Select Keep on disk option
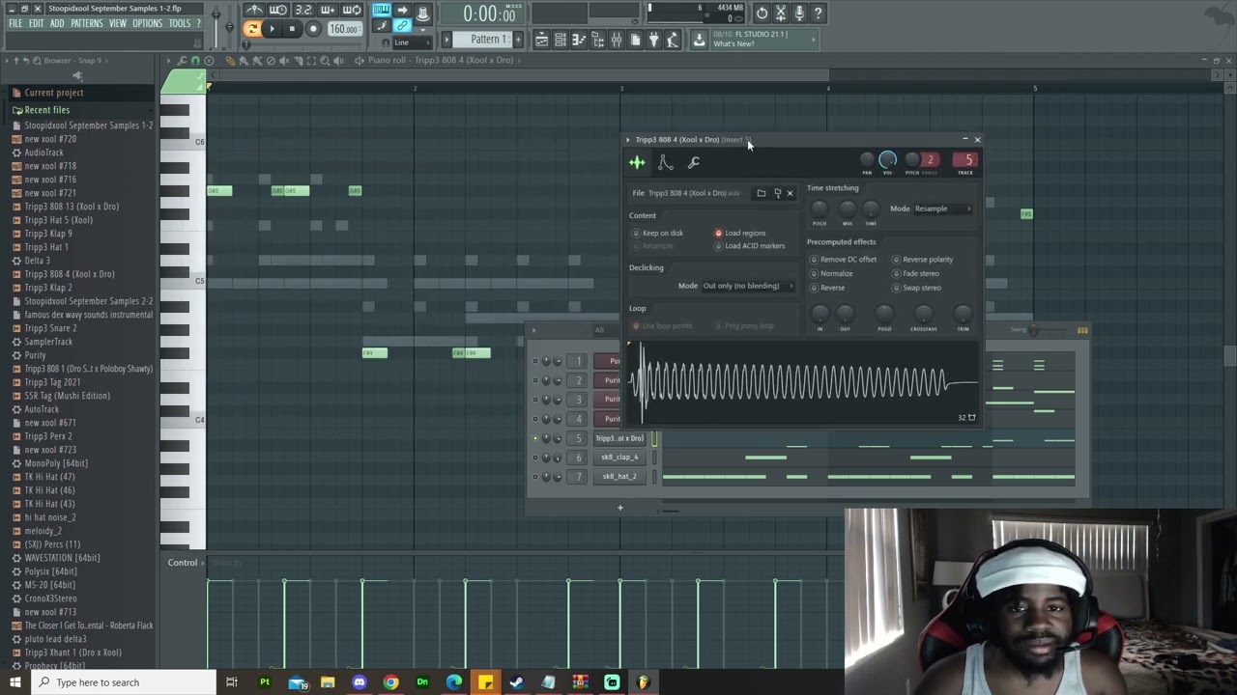This screenshot has height=695, width=1237. tap(658, 233)
